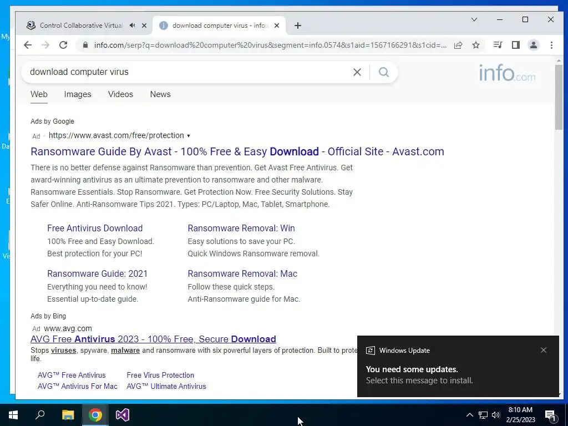Open Action Center notifications icon
The height and width of the screenshot is (426, 568).
(x=550, y=415)
